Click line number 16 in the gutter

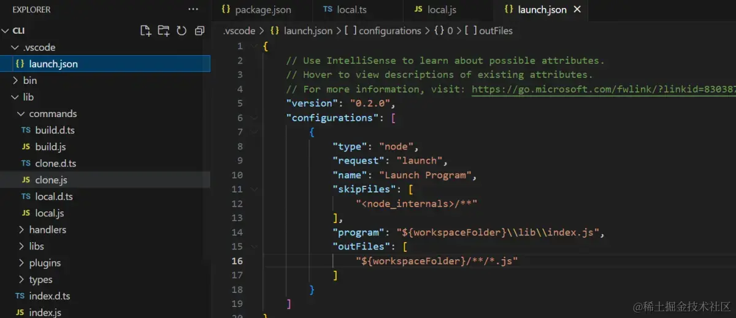tap(237, 261)
